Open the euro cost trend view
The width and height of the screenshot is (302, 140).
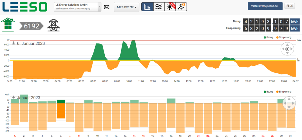[181, 7]
